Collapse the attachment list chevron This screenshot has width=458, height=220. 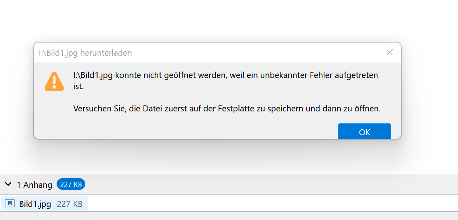(x=8, y=184)
